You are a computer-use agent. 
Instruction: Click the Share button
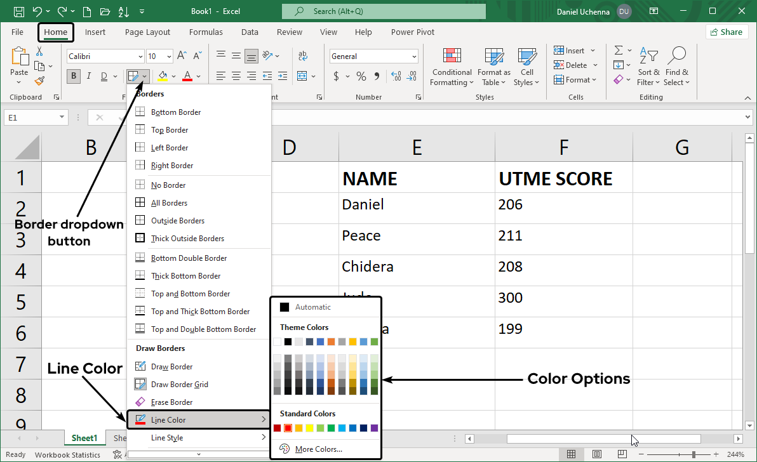pyautogui.click(x=726, y=32)
